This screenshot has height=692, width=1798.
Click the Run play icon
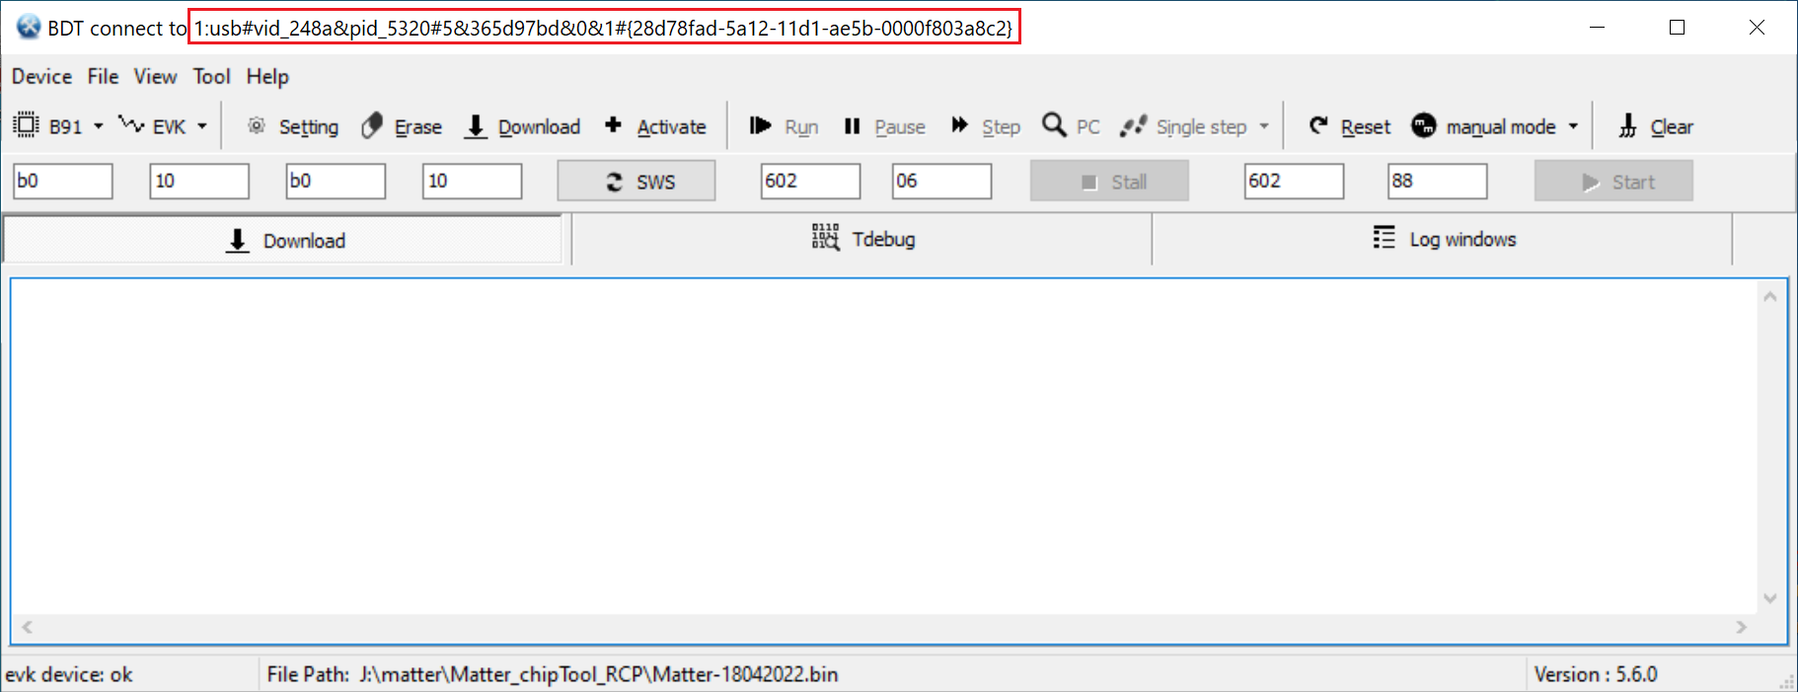pyautogui.click(x=760, y=125)
